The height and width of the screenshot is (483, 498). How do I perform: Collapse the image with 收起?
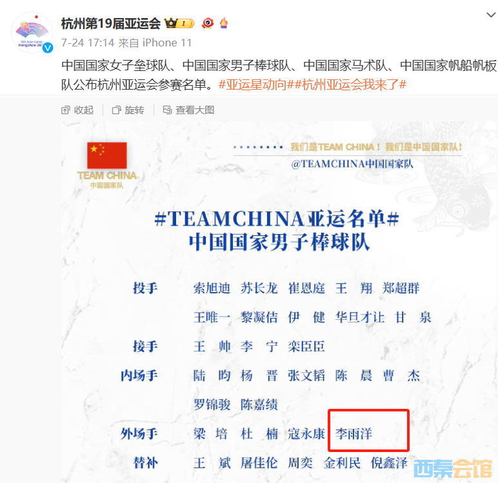tap(77, 110)
